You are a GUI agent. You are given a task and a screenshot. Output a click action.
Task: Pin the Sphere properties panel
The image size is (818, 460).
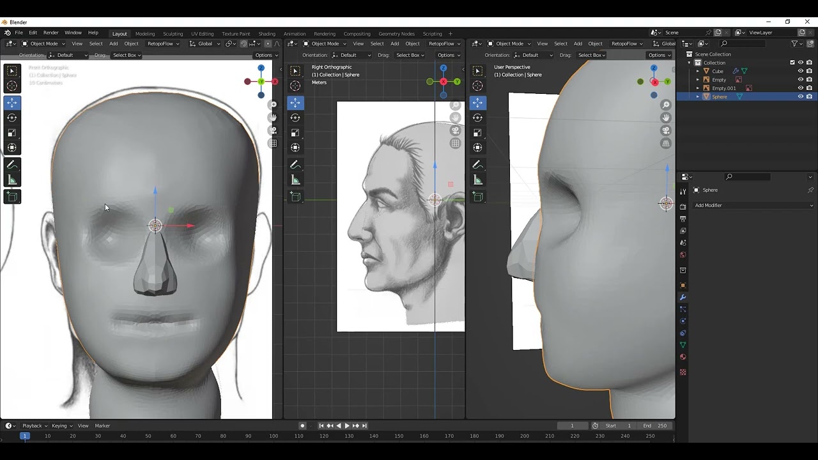[x=810, y=190]
